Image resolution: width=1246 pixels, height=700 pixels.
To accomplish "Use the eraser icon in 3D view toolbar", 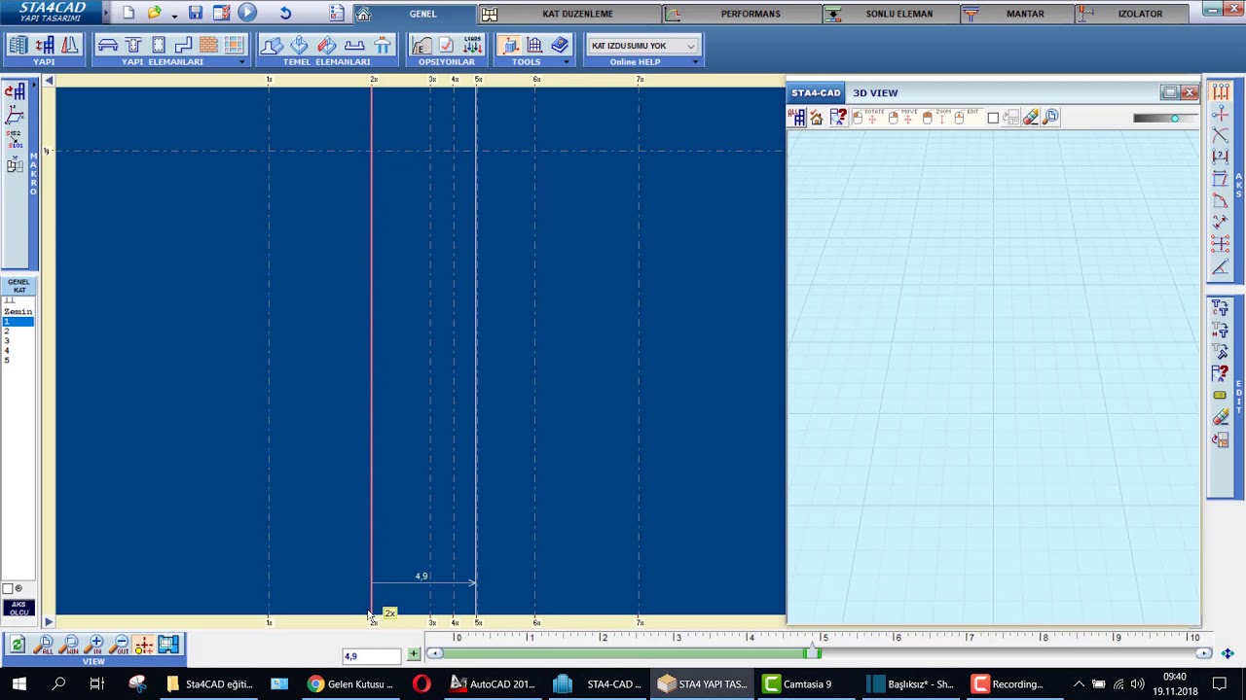I will point(1031,118).
